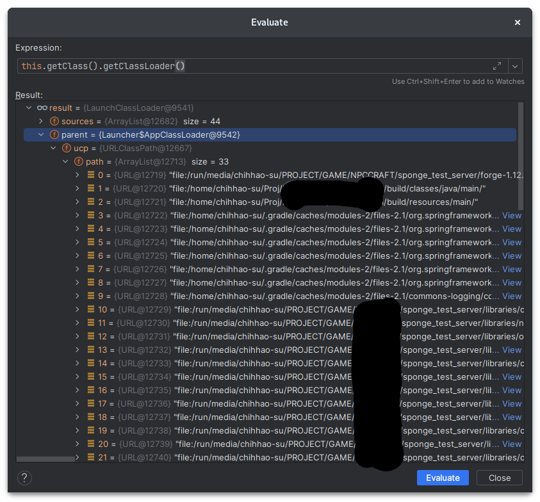Expand path element 0 URL@12719
540x502 pixels.
tap(78, 175)
